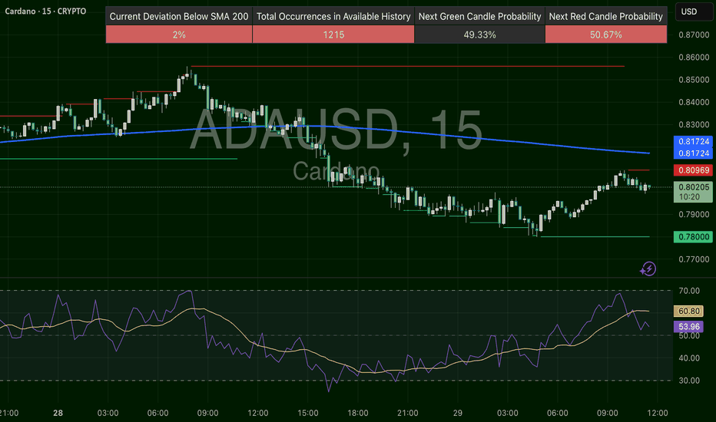This screenshot has width=716, height=422.
Task: Click the current price label 0.80205
Action: [693, 187]
